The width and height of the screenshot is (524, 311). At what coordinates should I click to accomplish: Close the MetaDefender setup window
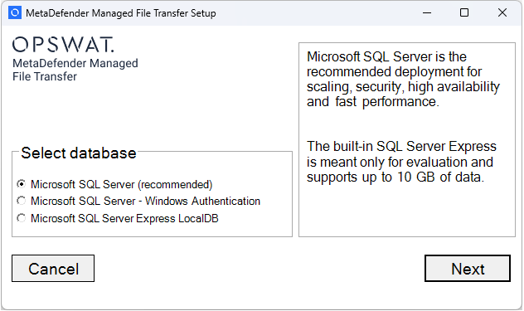pyautogui.click(x=502, y=12)
